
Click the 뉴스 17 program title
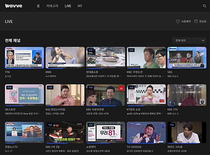(8, 151)
